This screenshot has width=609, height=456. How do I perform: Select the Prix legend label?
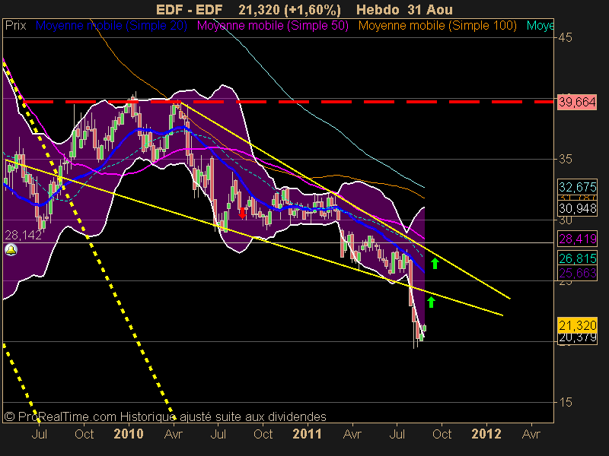pos(15,26)
